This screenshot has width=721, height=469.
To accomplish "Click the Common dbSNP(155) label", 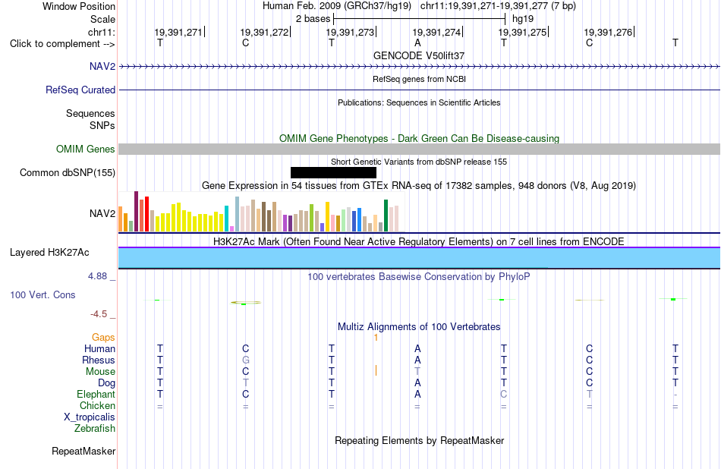I will pos(68,172).
